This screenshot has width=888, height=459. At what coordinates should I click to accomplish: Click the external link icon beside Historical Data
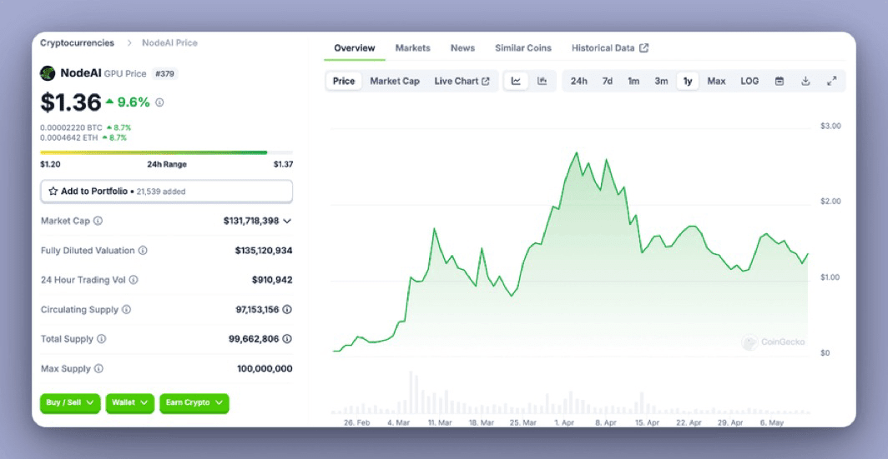tap(644, 48)
